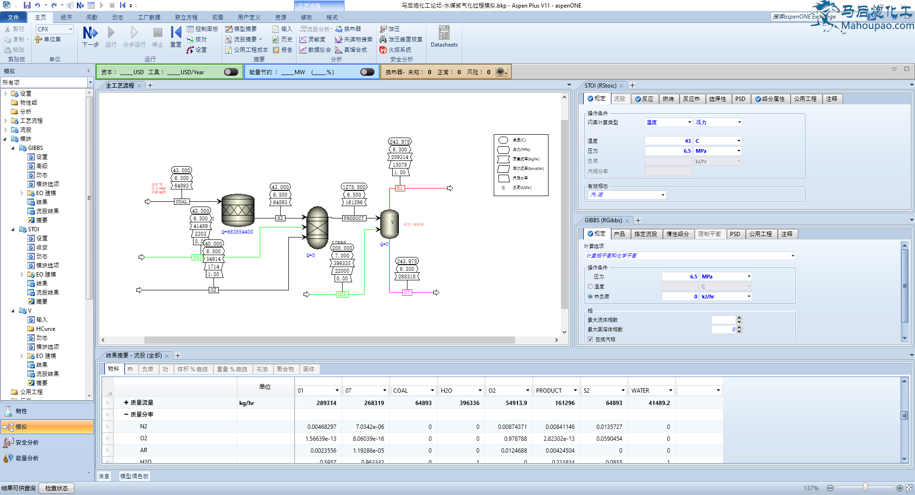Open the 消息 panel button
915x495 pixels.
103,476
